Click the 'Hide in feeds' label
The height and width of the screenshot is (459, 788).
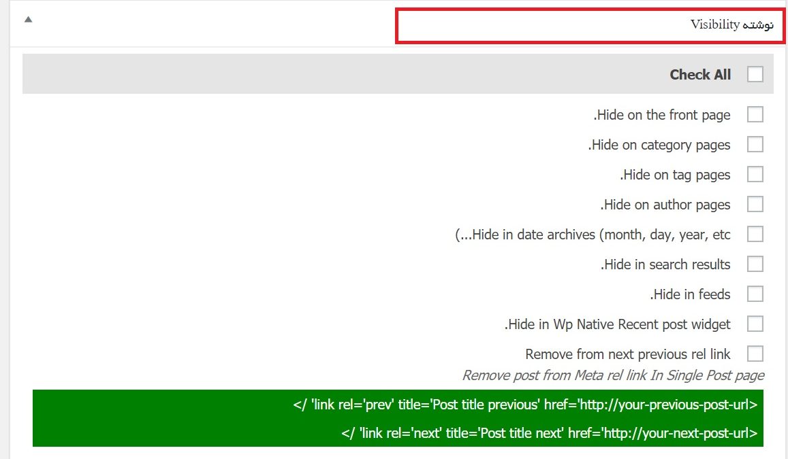690,294
